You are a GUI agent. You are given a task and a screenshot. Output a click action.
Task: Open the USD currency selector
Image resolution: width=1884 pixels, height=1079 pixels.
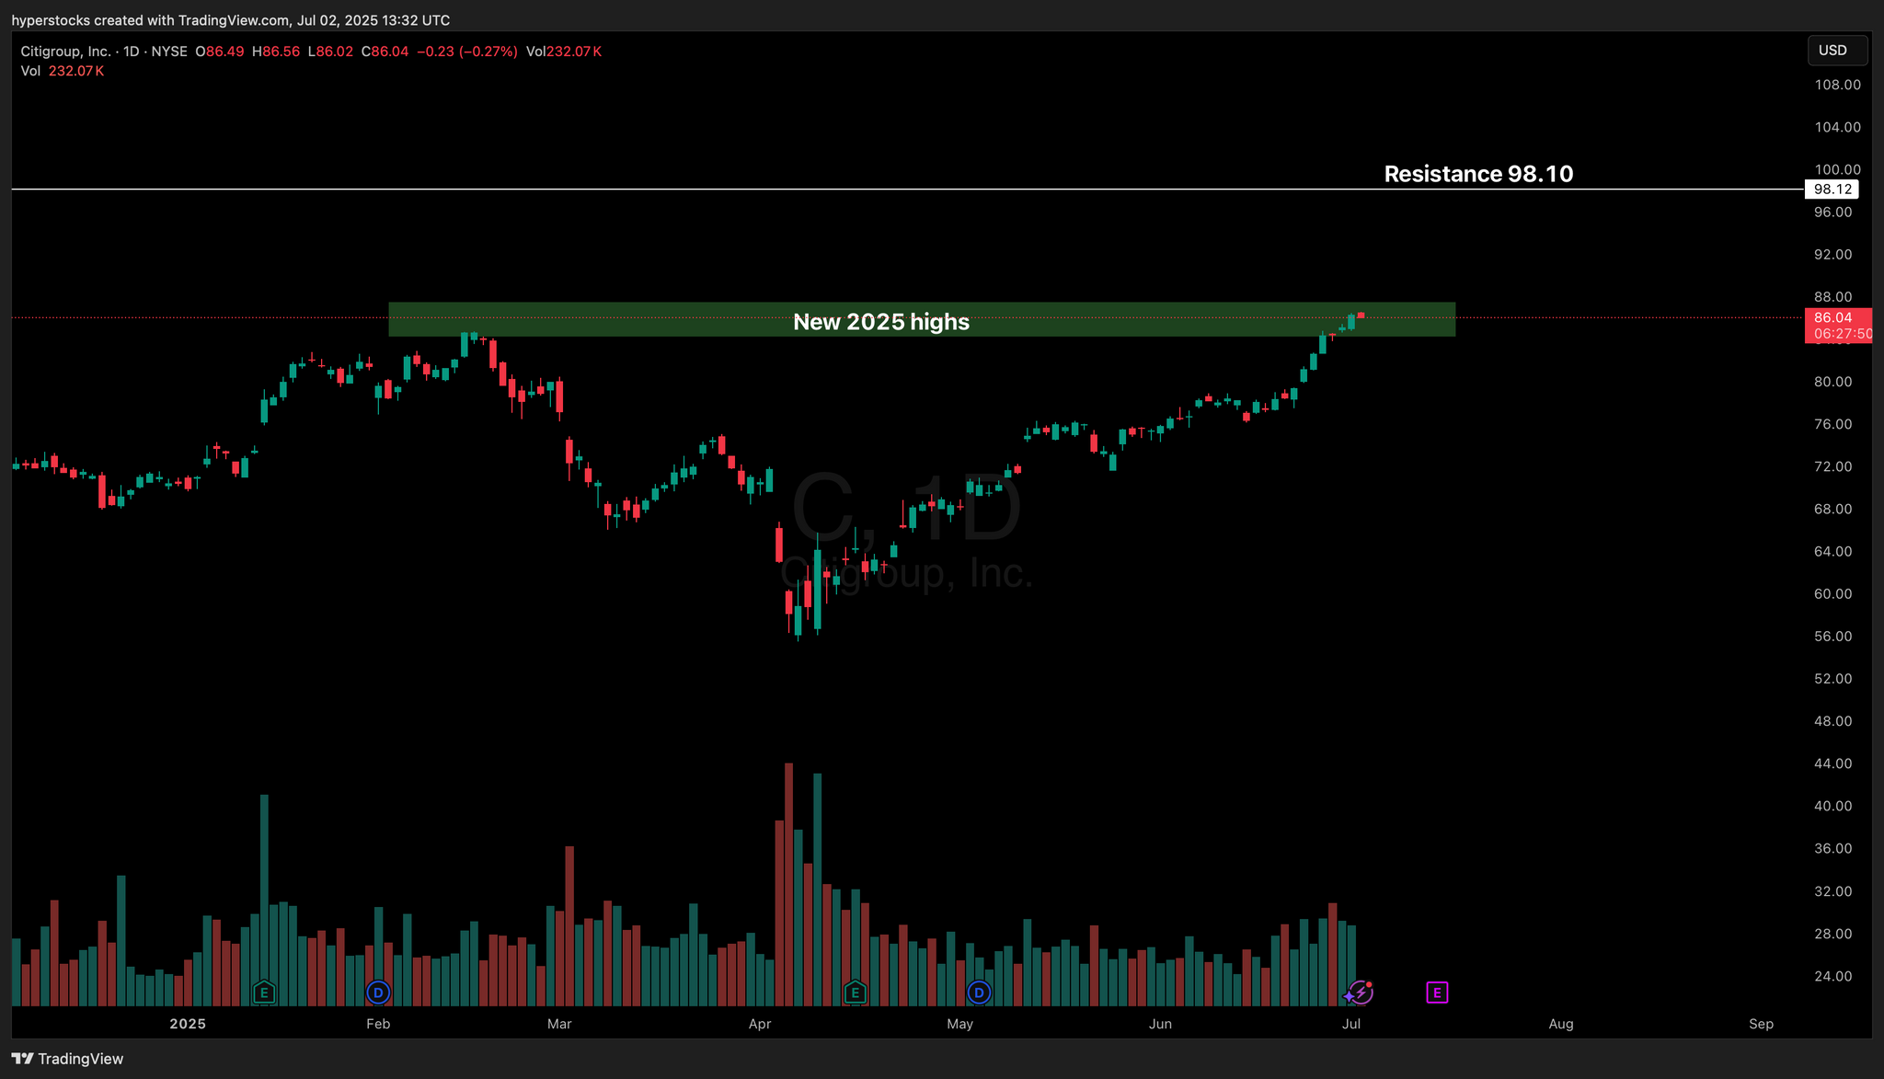click(1837, 51)
